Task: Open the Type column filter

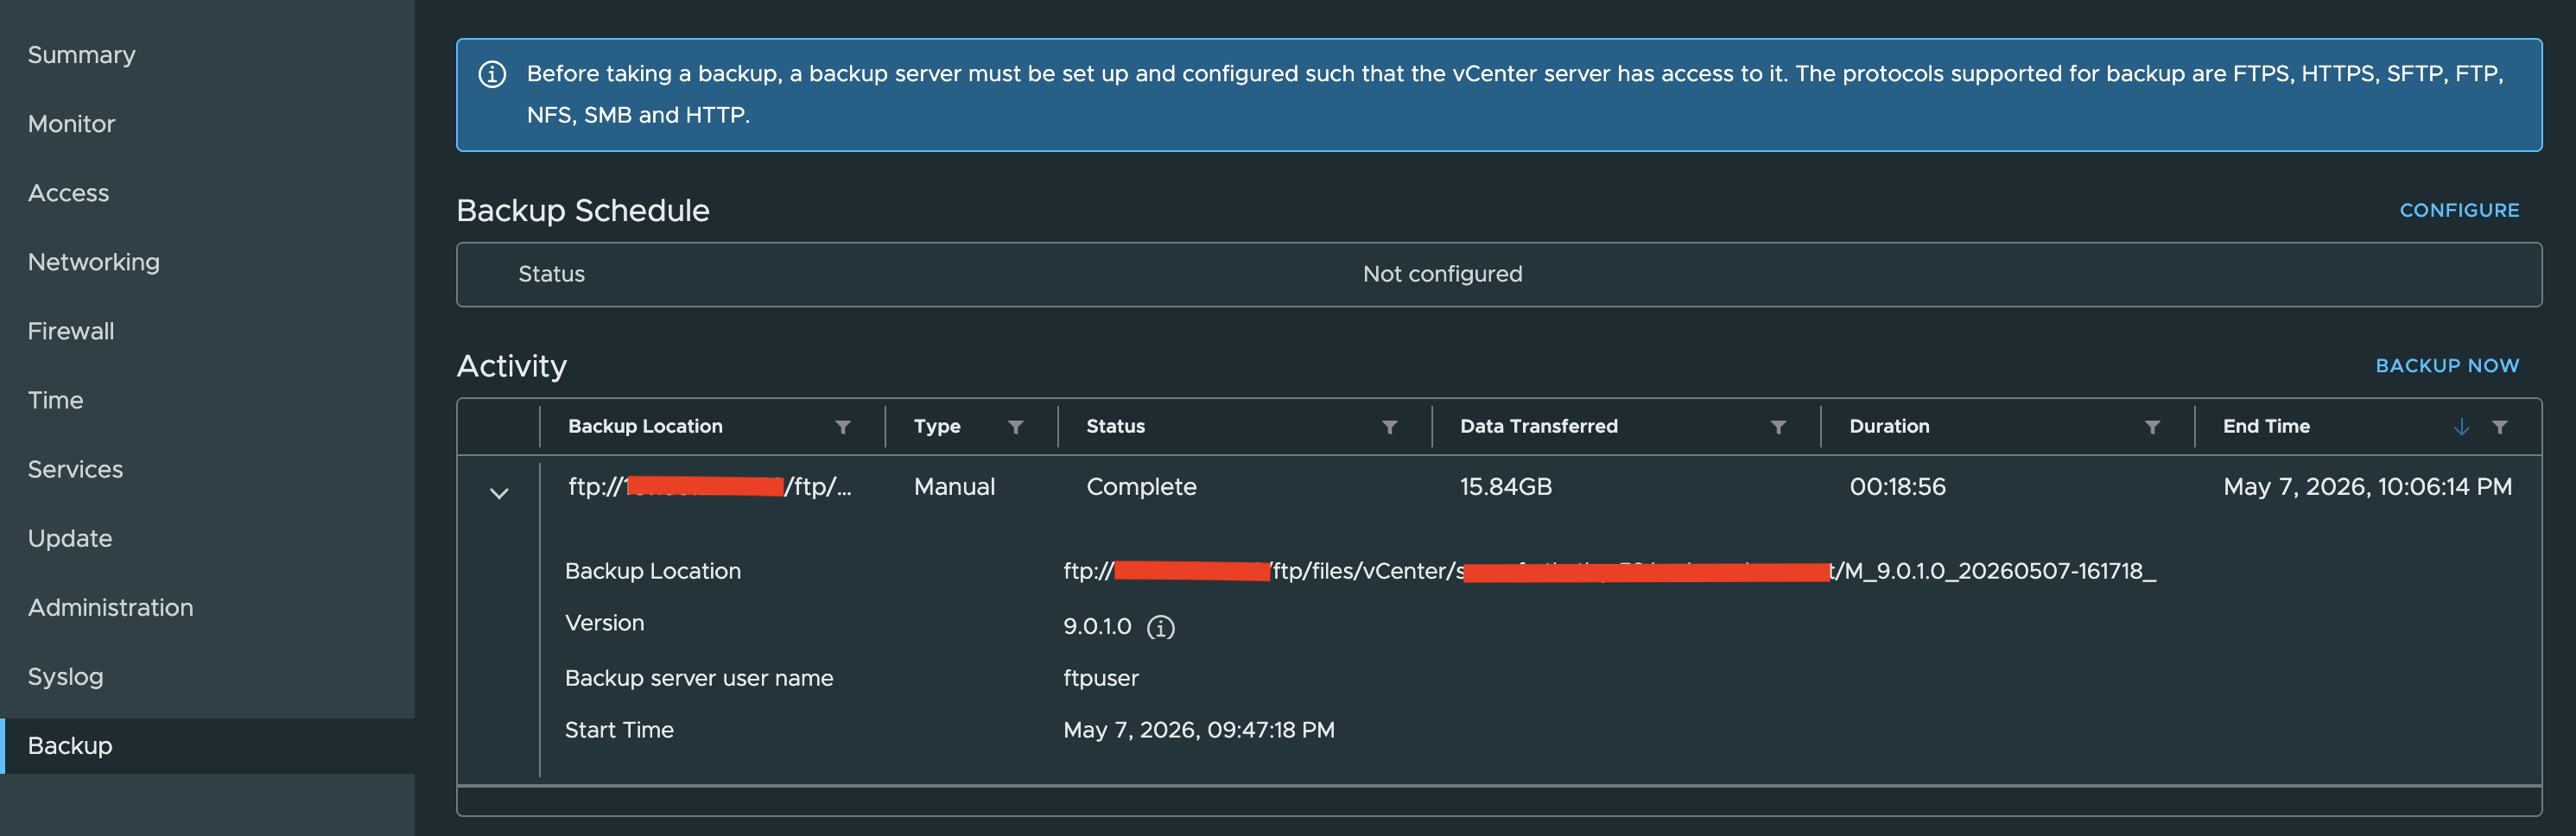Action: tap(1015, 427)
